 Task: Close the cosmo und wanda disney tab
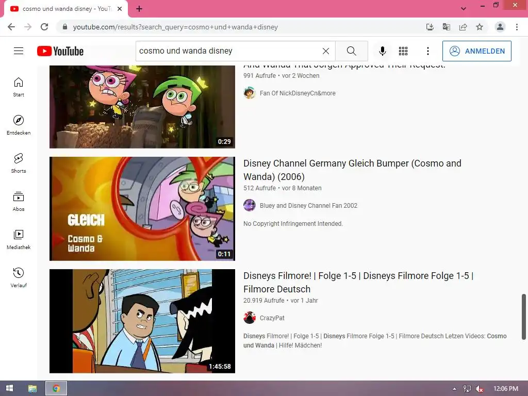[120, 9]
